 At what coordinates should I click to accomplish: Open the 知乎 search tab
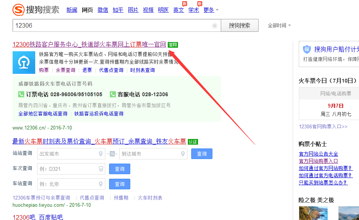tap(118, 10)
